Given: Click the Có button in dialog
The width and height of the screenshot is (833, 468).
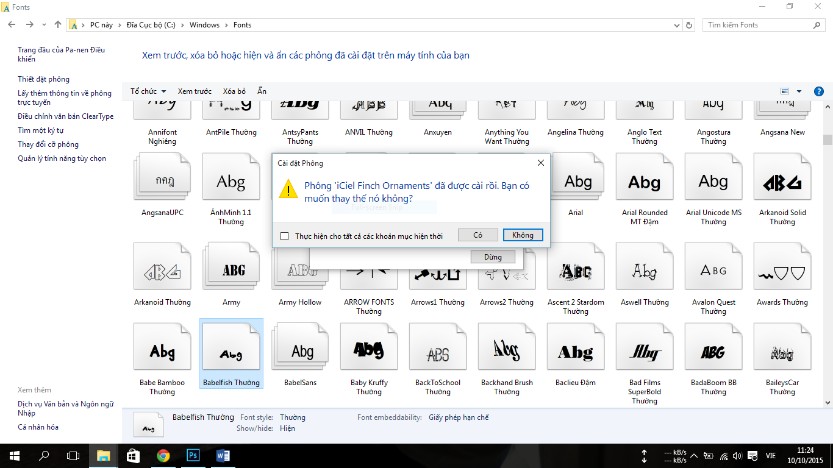Looking at the screenshot, I should [478, 235].
